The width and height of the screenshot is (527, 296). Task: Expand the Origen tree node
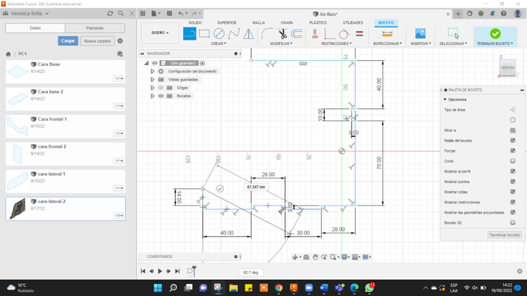click(x=152, y=88)
